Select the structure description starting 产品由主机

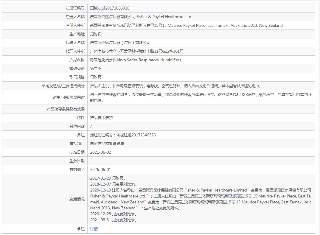pyautogui.click(x=176, y=86)
